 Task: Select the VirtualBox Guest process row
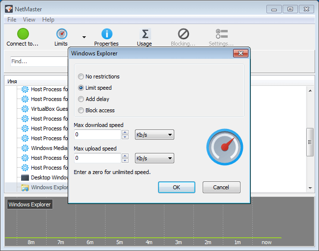tap(44, 109)
